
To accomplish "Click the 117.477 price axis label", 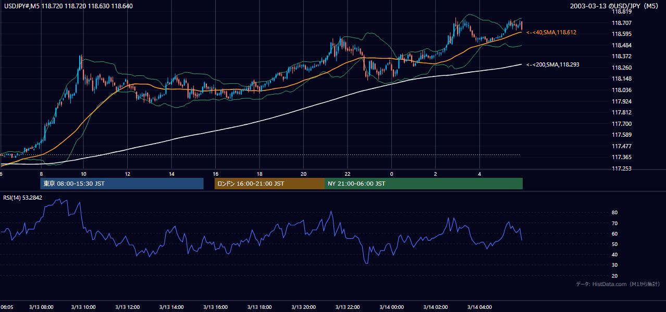I will pyautogui.click(x=621, y=146).
